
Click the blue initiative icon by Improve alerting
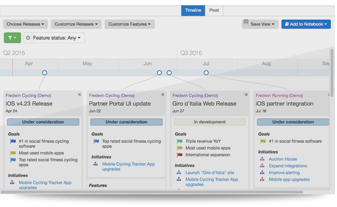click(262, 173)
